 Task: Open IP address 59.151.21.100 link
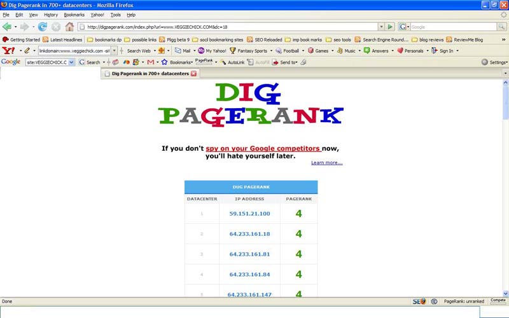pyautogui.click(x=249, y=214)
